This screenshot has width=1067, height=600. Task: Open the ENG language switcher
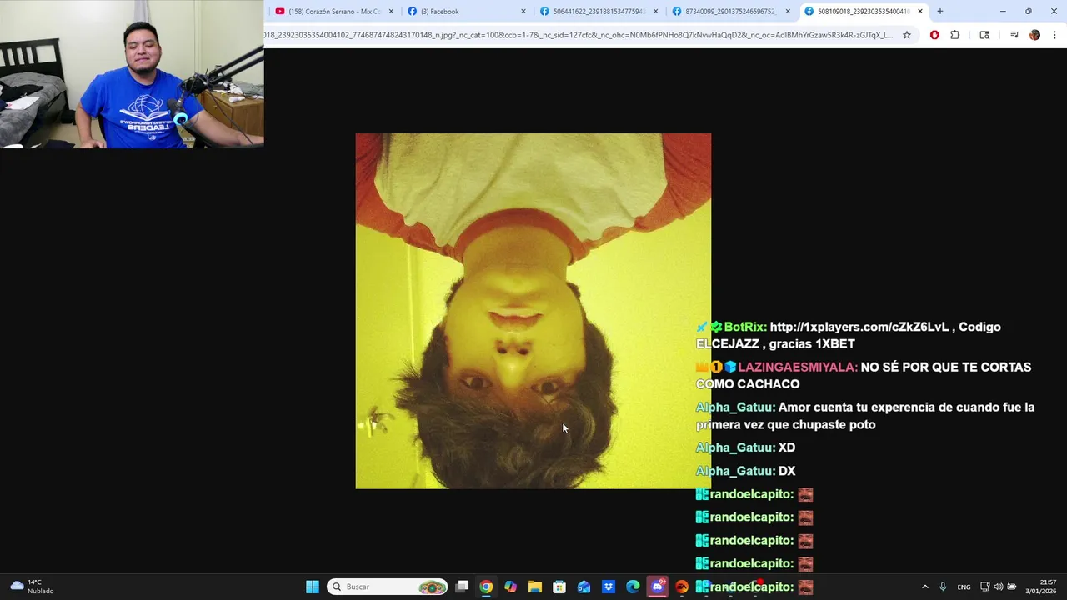click(964, 587)
